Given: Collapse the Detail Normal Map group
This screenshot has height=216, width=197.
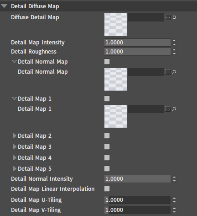Looking at the screenshot, I should tap(14, 62).
